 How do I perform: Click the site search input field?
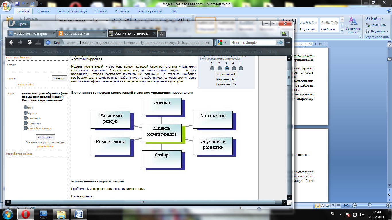tap(33, 78)
